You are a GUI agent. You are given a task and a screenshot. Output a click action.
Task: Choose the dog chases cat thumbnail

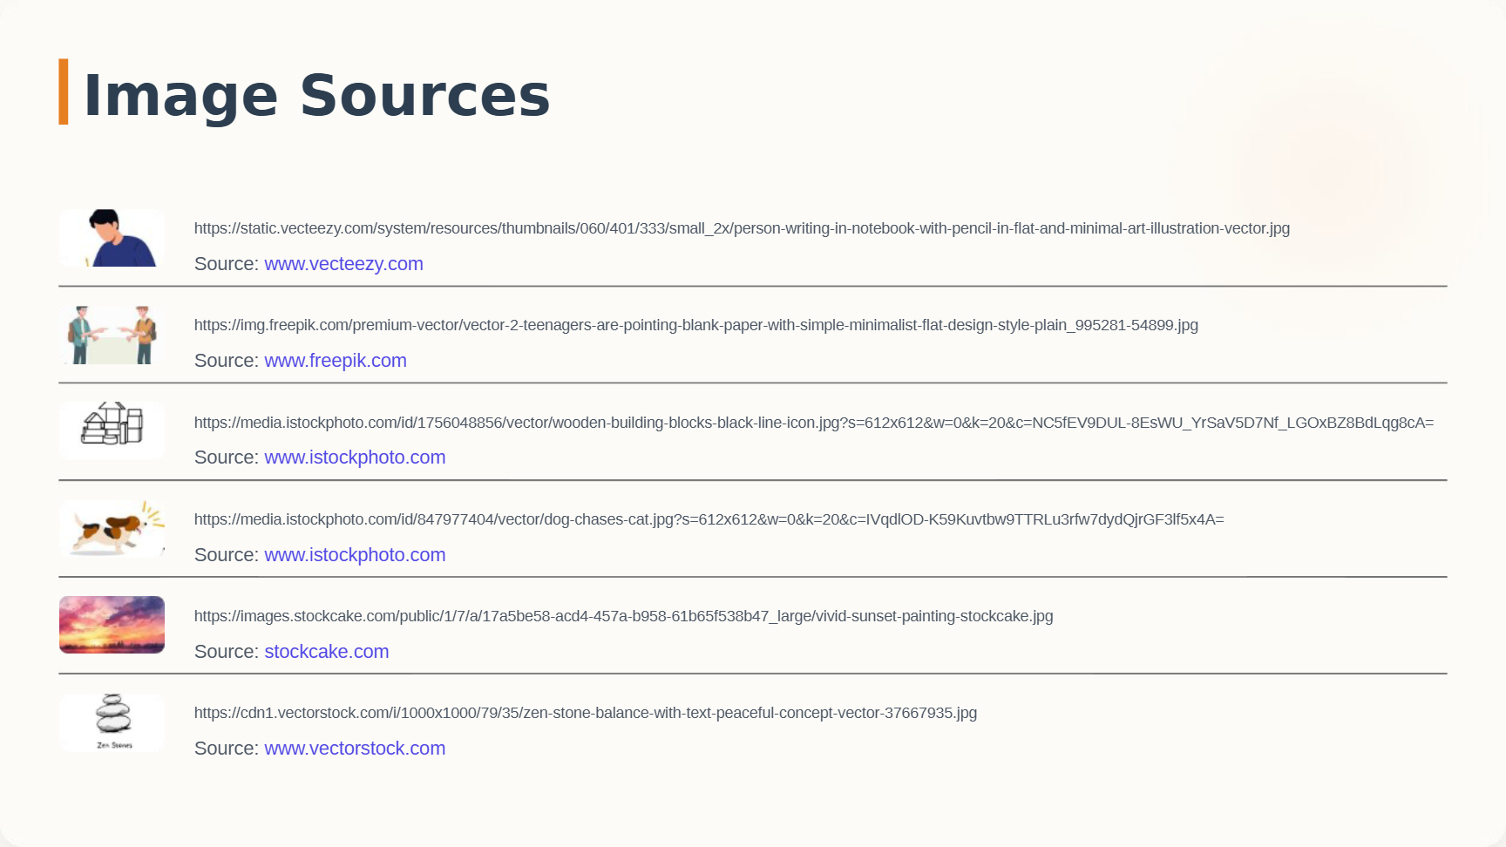(x=112, y=528)
